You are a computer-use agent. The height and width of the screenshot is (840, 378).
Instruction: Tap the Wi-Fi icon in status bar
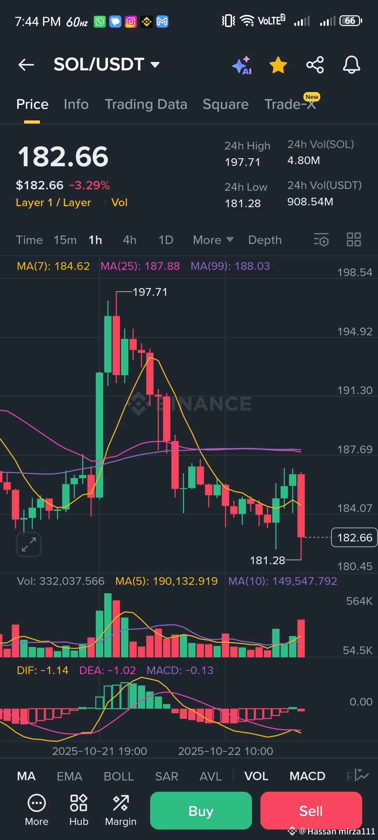[x=247, y=21]
